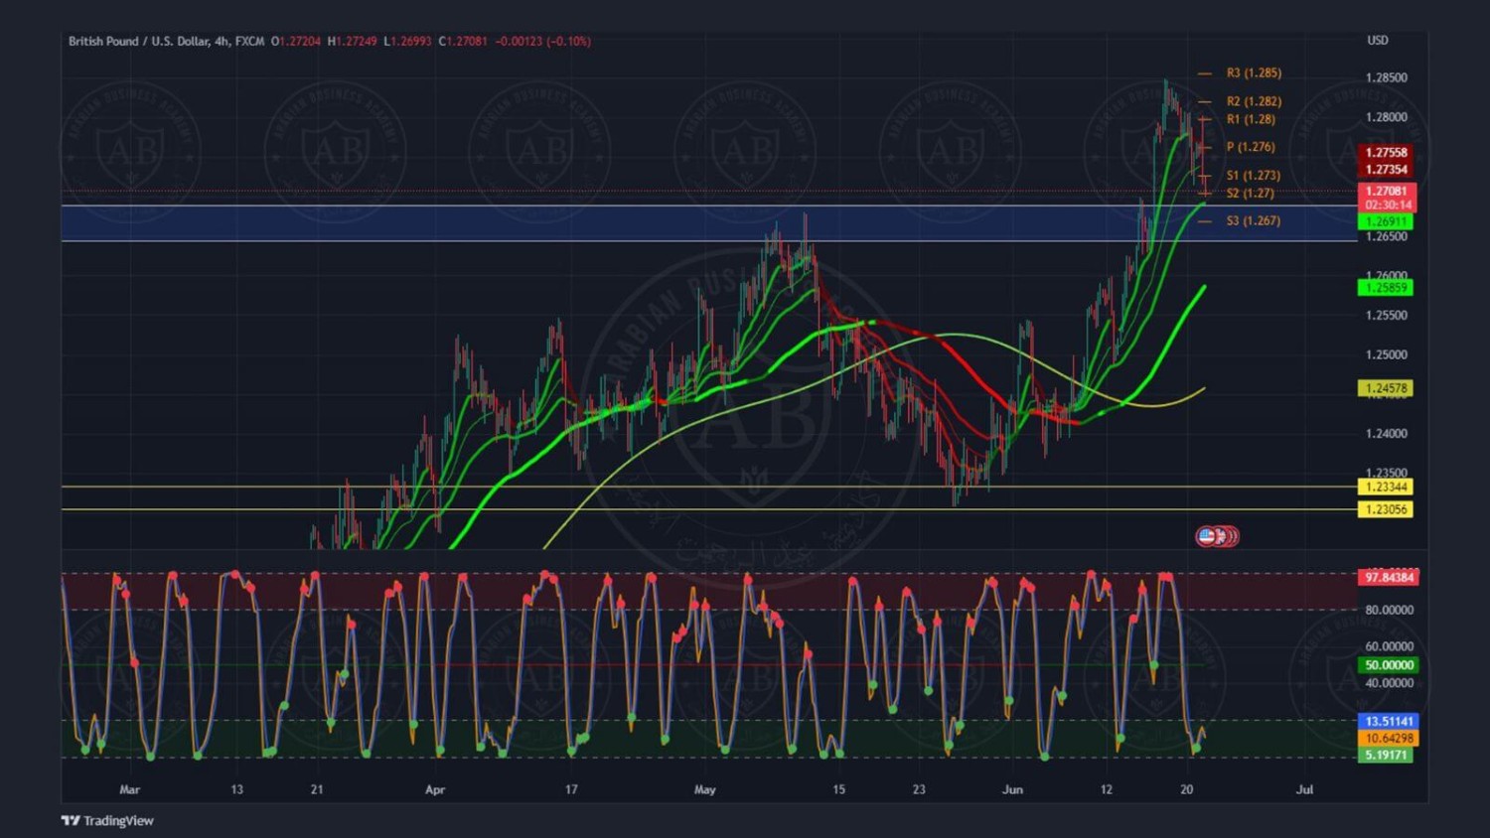Click the 80.00000 oscillator scale value

pyautogui.click(x=1390, y=610)
